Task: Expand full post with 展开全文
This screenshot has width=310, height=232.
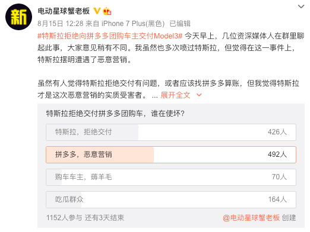Action: point(175,95)
